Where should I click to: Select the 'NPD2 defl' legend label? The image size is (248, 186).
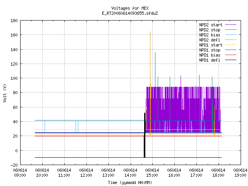(x=210, y=40)
